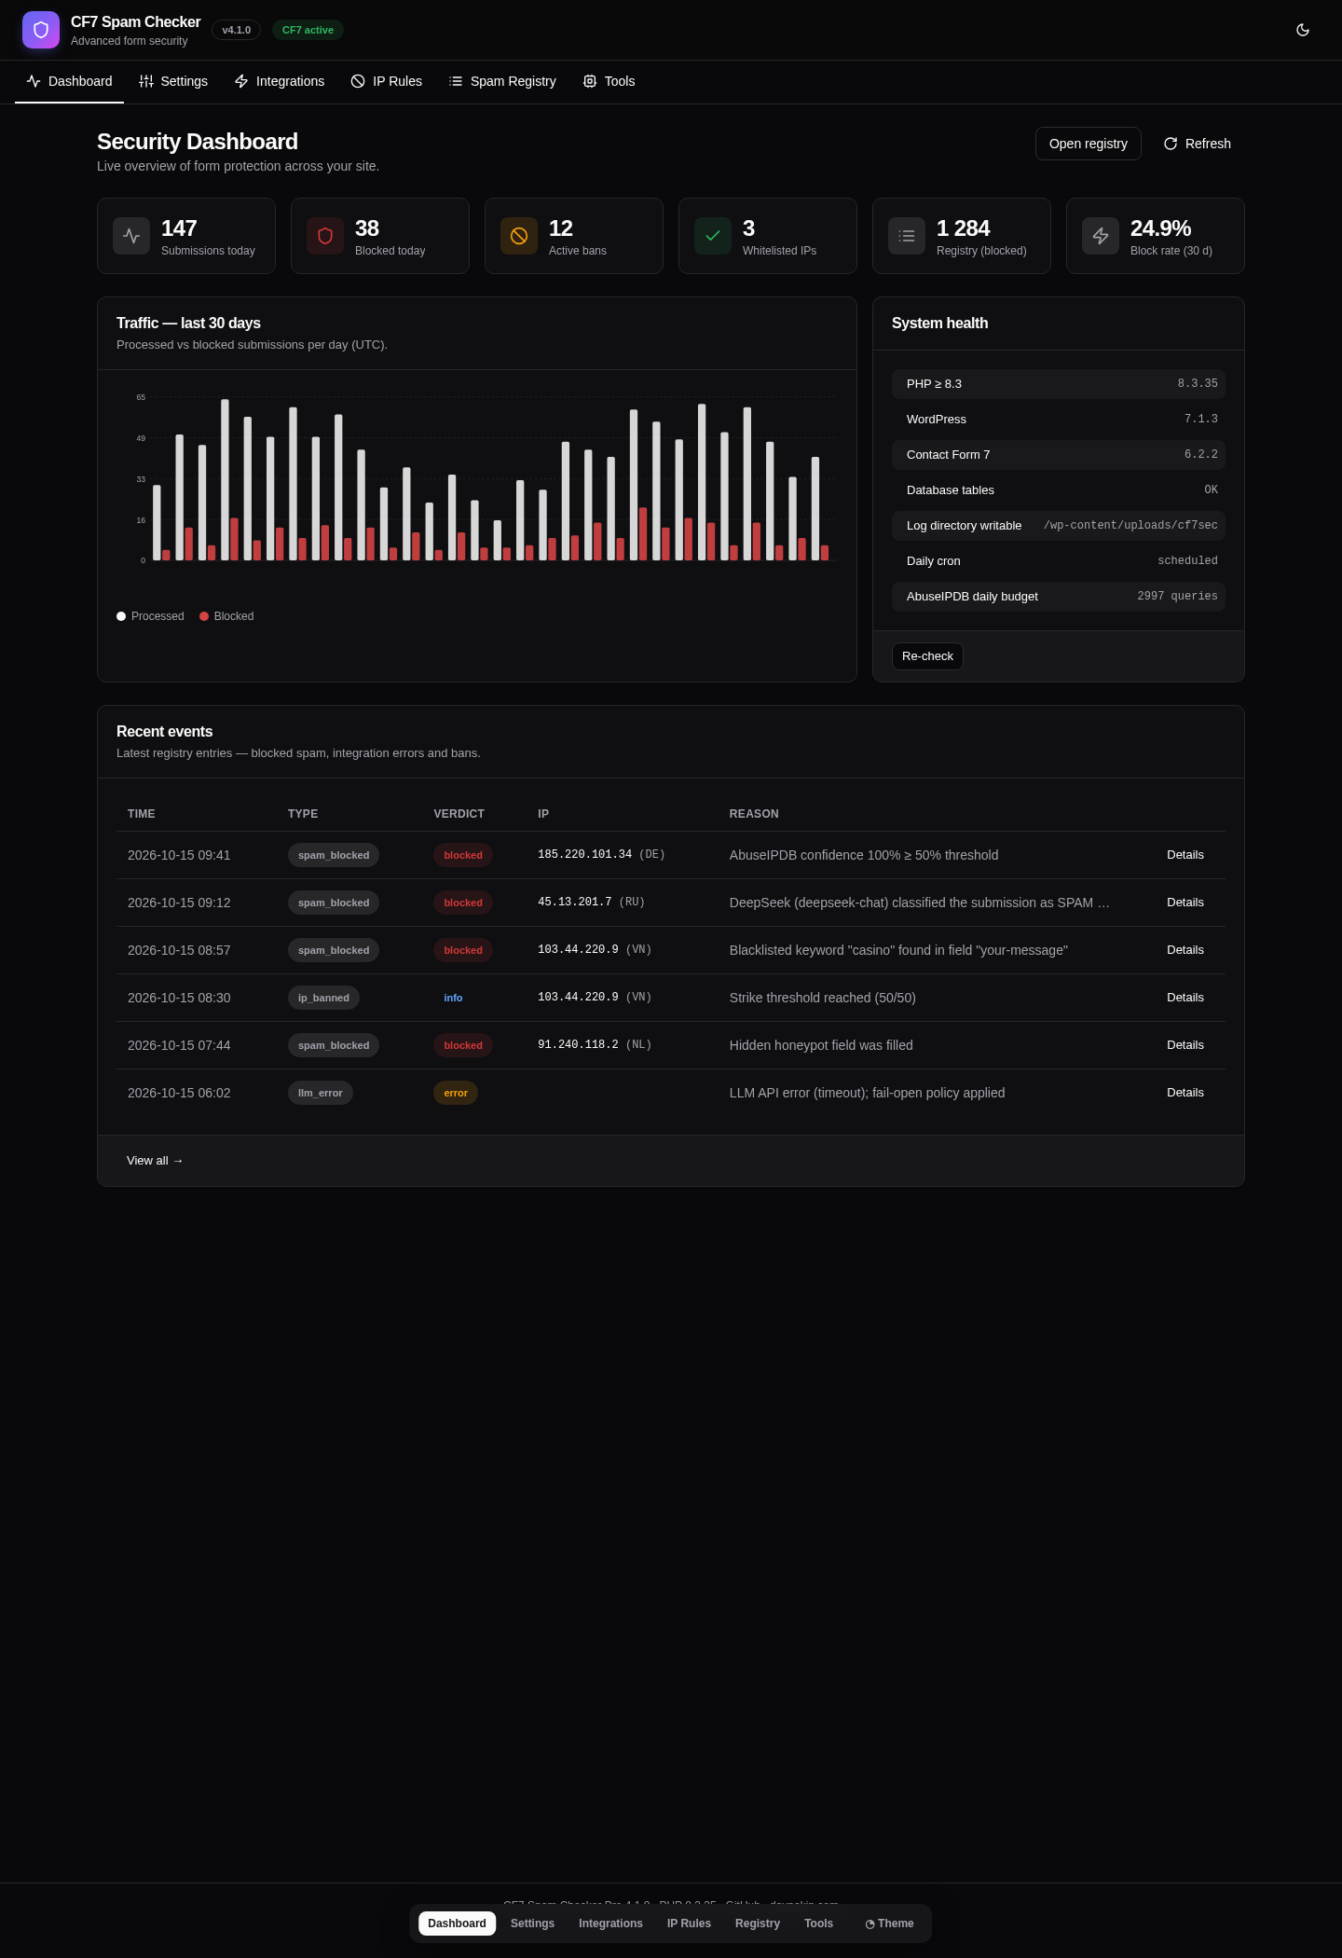Image resolution: width=1342 pixels, height=1958 pixels.
Task: Toggle dark mode with the moon icon
Action: click(x=1303, y=30)
